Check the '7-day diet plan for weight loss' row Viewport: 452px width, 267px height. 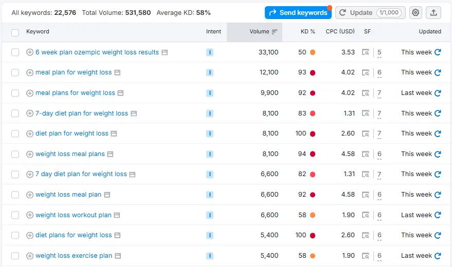[15, 113]
